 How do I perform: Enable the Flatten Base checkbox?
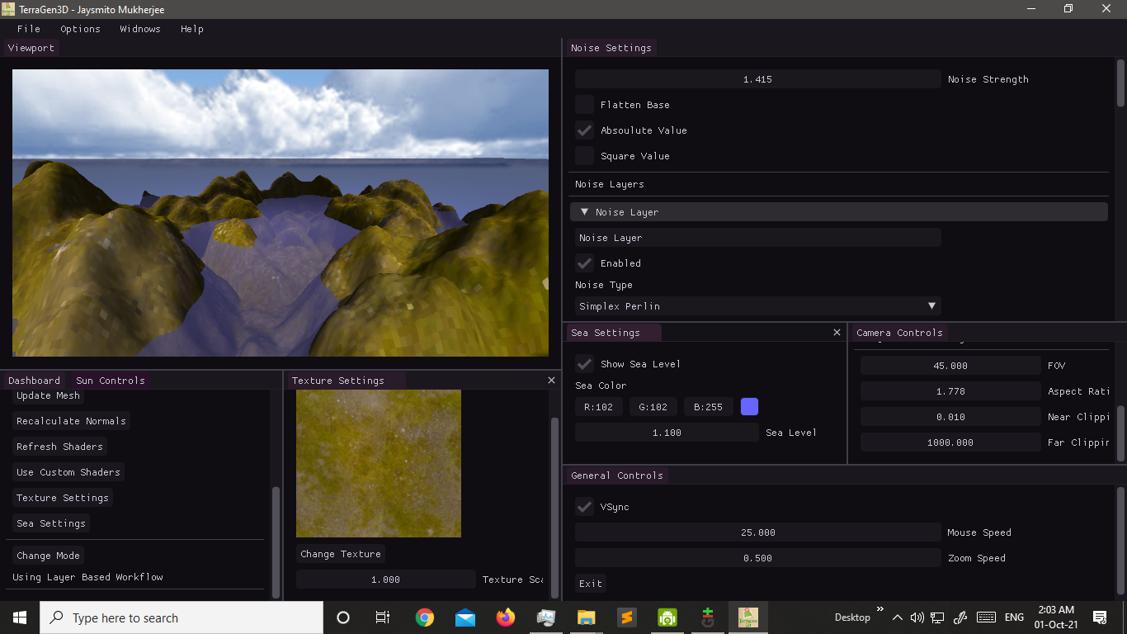coord(584,105)
